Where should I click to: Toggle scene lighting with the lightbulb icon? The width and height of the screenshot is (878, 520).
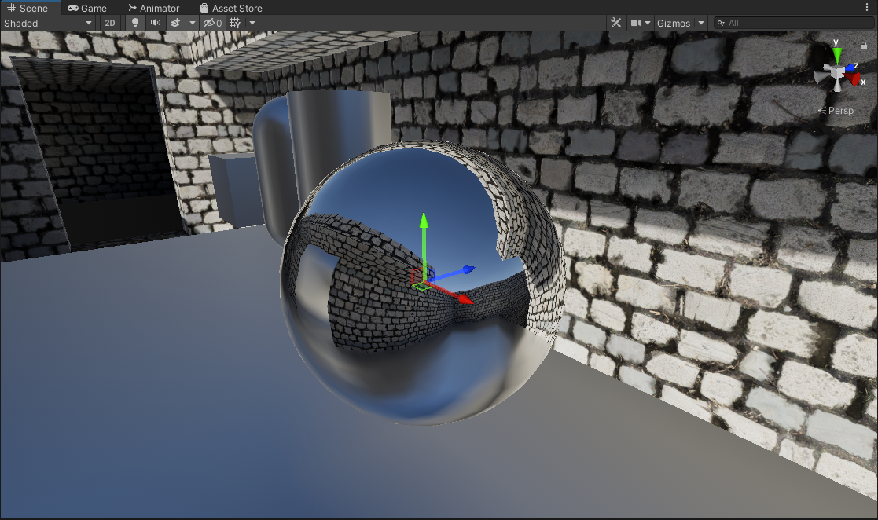click(134, 23)
